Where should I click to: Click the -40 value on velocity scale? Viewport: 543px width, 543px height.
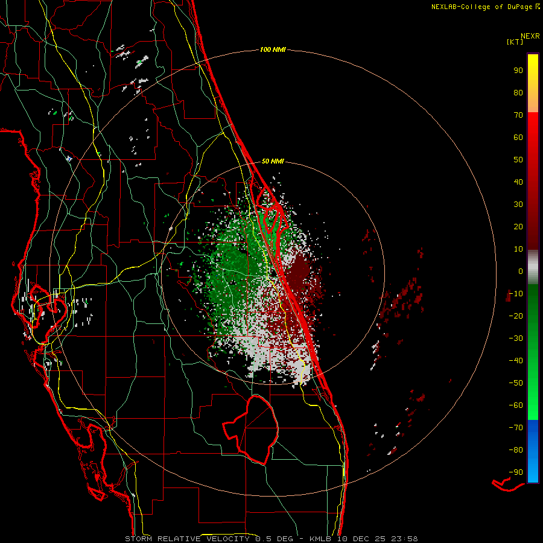pyautogui.click(x=516, y=361)
